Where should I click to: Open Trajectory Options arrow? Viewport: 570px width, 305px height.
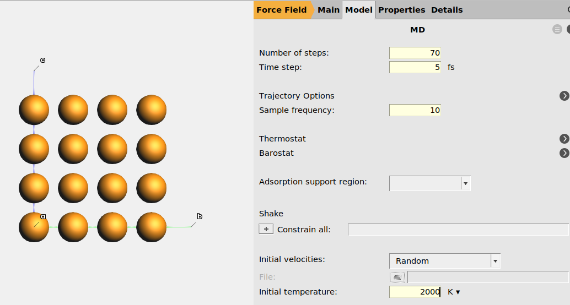tap(564, 96)
